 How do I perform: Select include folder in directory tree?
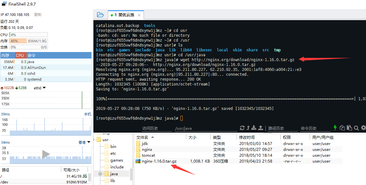click(x=117, y=167)
